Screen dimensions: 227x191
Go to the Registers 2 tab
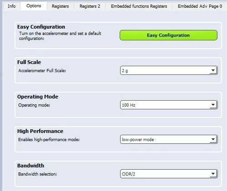[90, 6]
